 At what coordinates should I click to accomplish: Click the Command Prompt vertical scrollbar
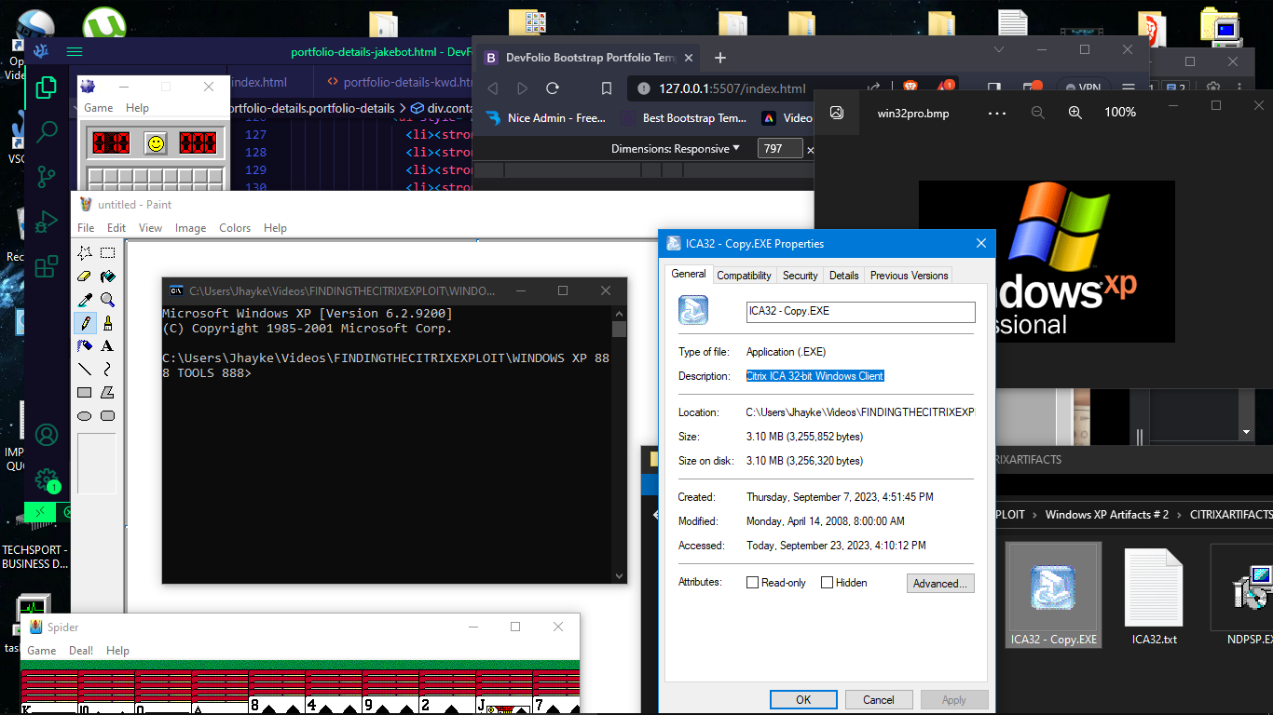(x=619, y=444)
